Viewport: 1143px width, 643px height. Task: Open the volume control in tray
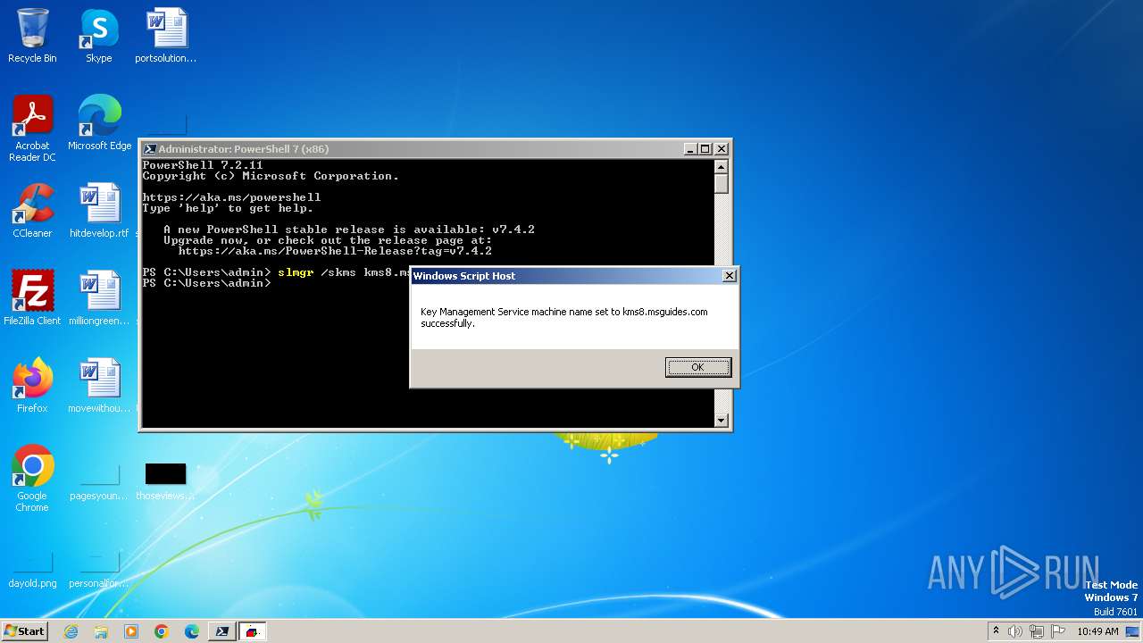pos(1015,631)
